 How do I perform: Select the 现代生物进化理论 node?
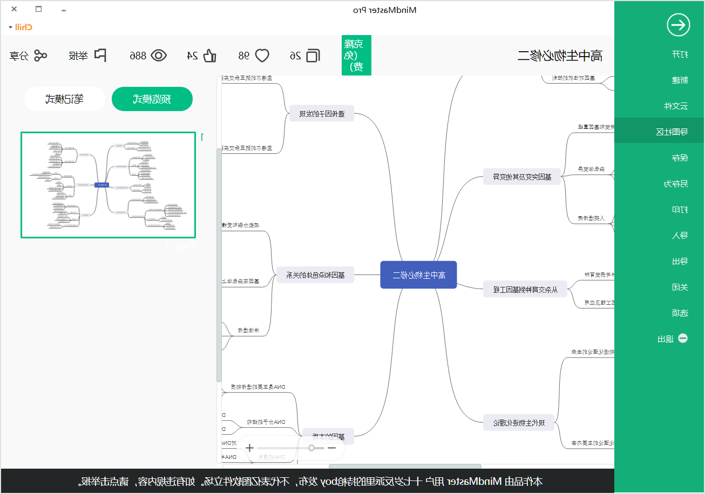point(519,422)
